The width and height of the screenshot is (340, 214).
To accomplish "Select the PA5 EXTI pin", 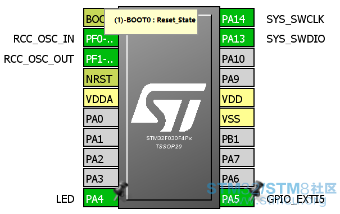I will point(237,198).
